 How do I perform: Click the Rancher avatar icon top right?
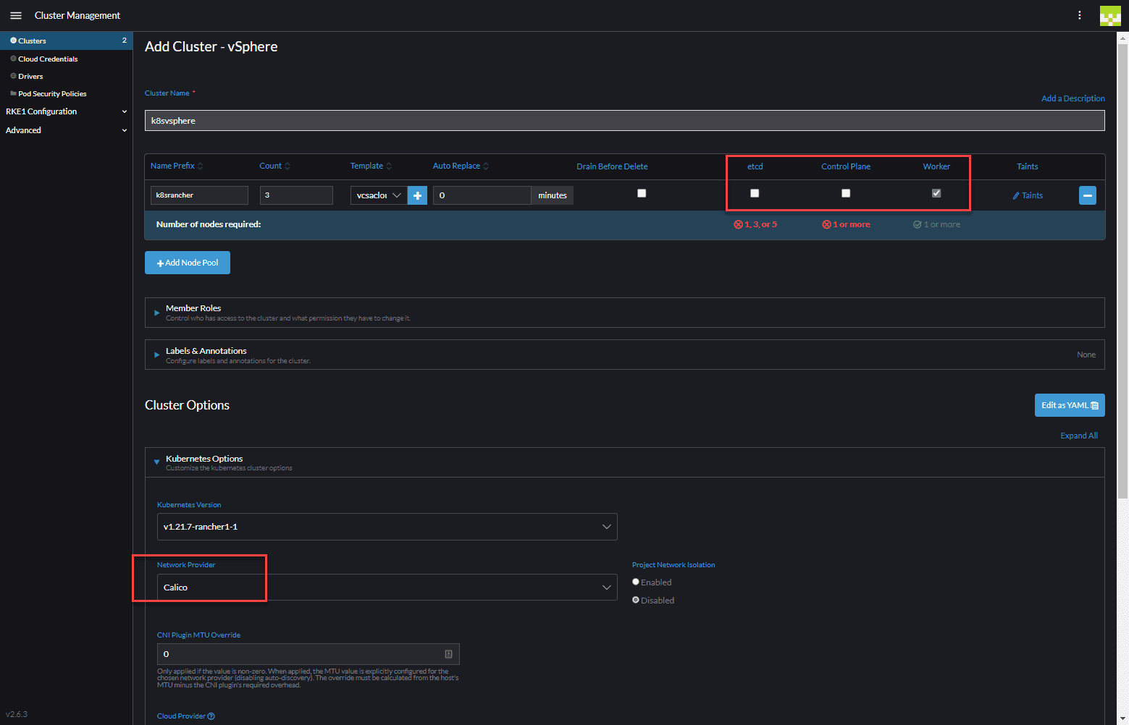(x=1110, y=15)
